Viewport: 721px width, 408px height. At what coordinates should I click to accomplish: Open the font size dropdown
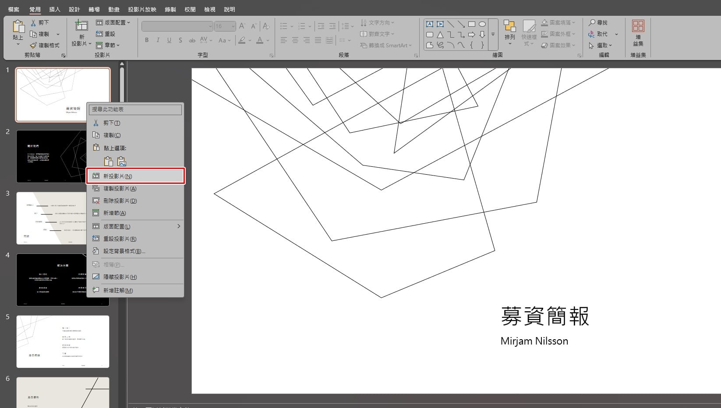click(x=233, y=26)
